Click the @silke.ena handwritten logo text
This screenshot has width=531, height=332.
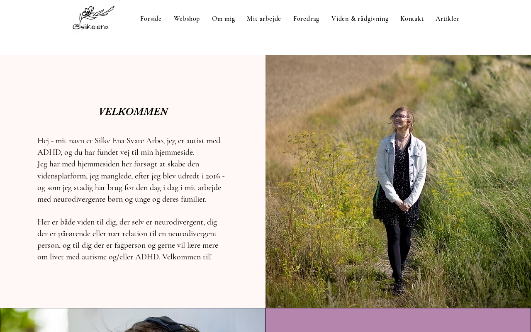pos(91,27)
